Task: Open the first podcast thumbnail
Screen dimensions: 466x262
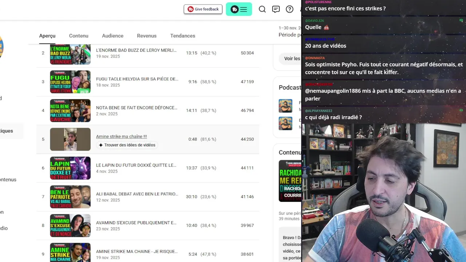Action: click(285, 106)
